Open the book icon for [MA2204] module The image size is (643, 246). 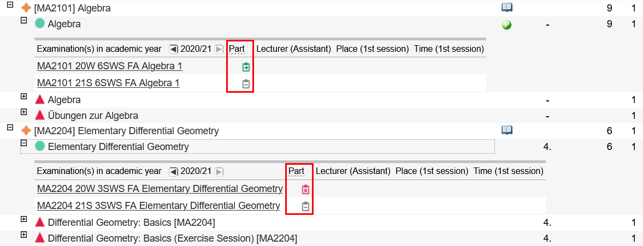point(506,130)
